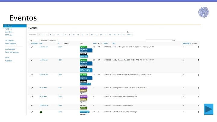The image size is (217, 122).
Task: Open the actions icon for the New Management Message row
Action: (x=198, y=97)
